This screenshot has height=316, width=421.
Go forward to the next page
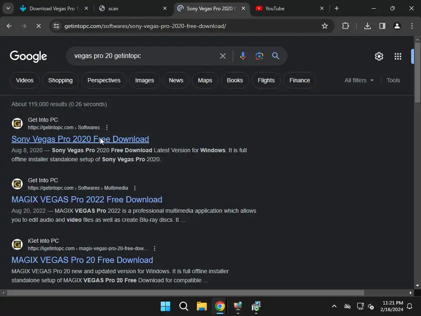(x=24, y=26)
